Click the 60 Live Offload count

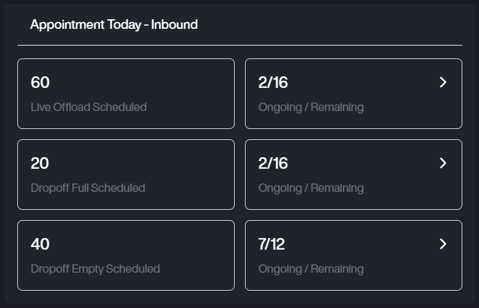(x=40, y=83)
